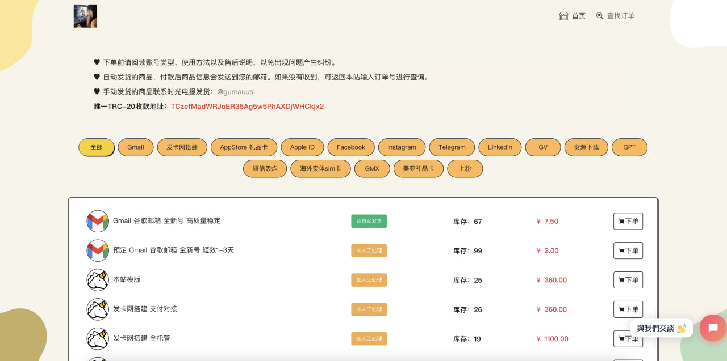Image resolution: width=727 pixels, height=361 pixels.
Task: Open product Gmail 谷歌邮箱 全新号 高质量稳定
Action: [x=167, y=220]
